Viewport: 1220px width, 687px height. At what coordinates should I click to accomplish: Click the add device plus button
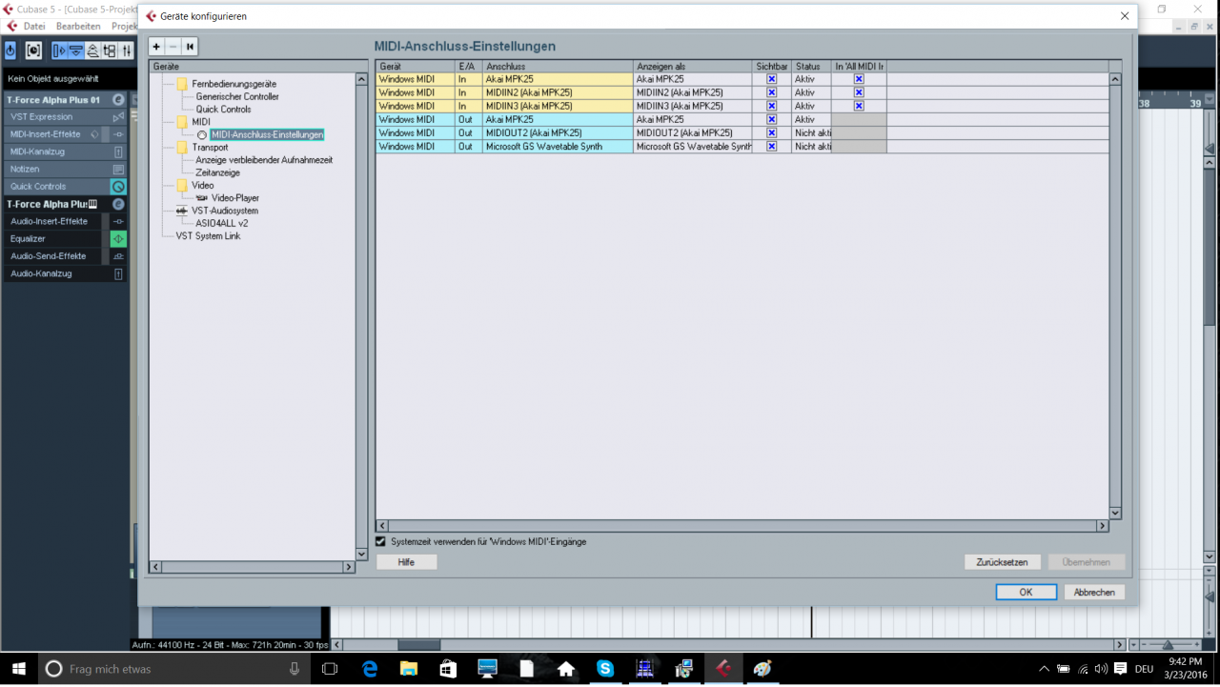(x=156, y=47)
